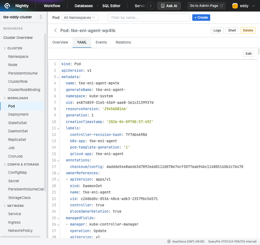This screenshot has height=245, width=260.
Task: Open the All Namespaces dropdown
Action: pos(80,18)
